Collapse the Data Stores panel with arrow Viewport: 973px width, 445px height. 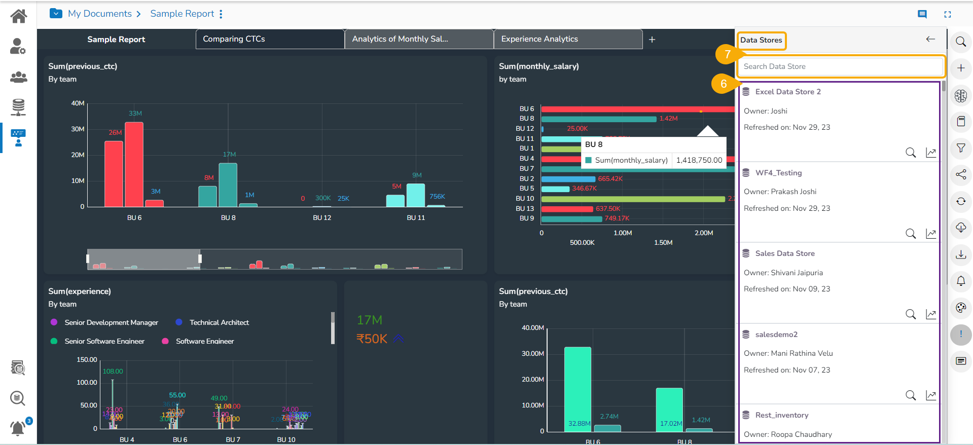click(x=930, y=40)
